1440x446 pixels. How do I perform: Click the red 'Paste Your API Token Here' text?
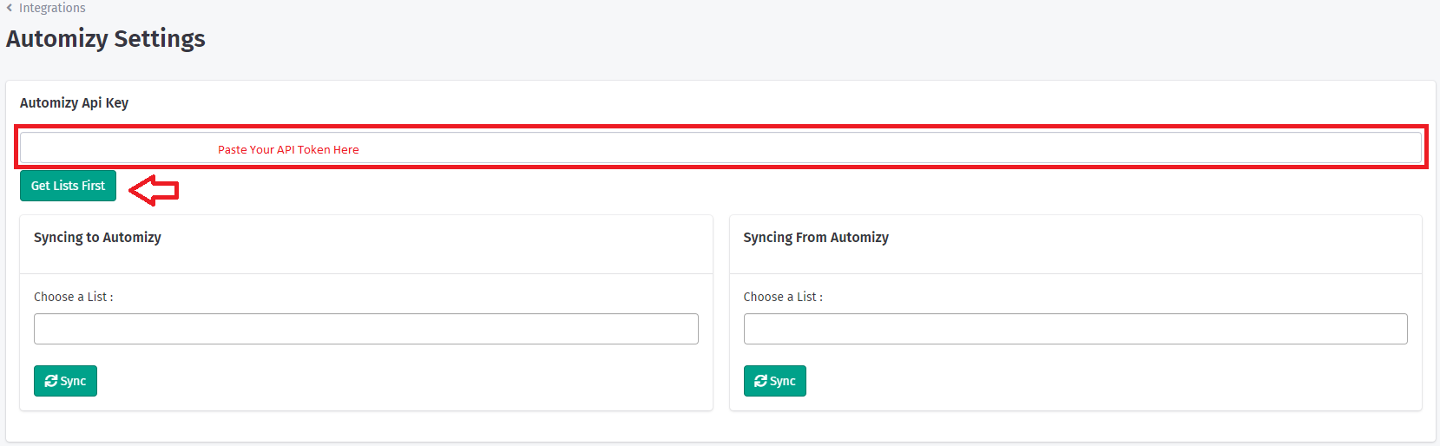[x=288, y=150]
